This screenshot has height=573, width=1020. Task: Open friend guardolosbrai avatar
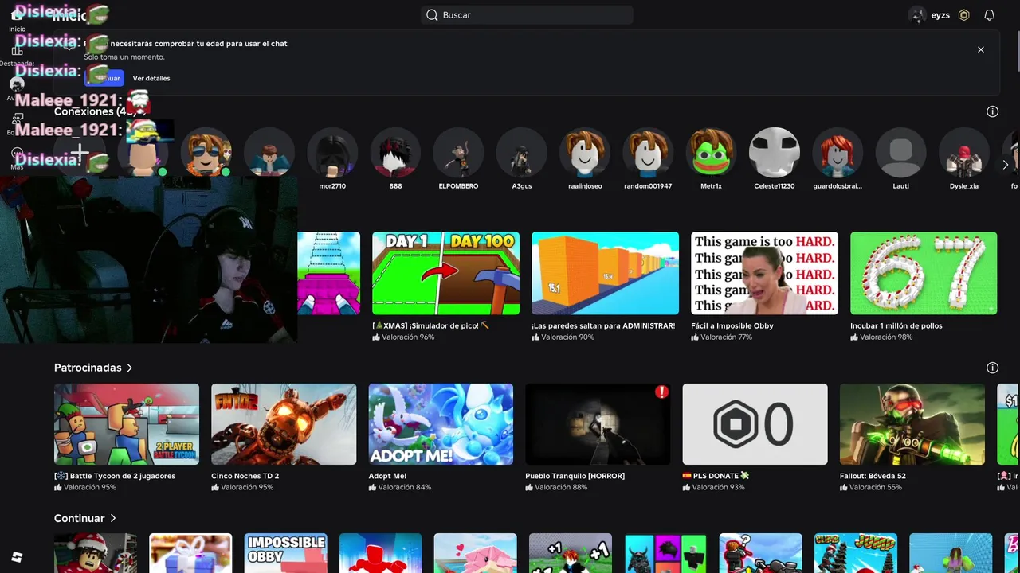tap(838, 153)
